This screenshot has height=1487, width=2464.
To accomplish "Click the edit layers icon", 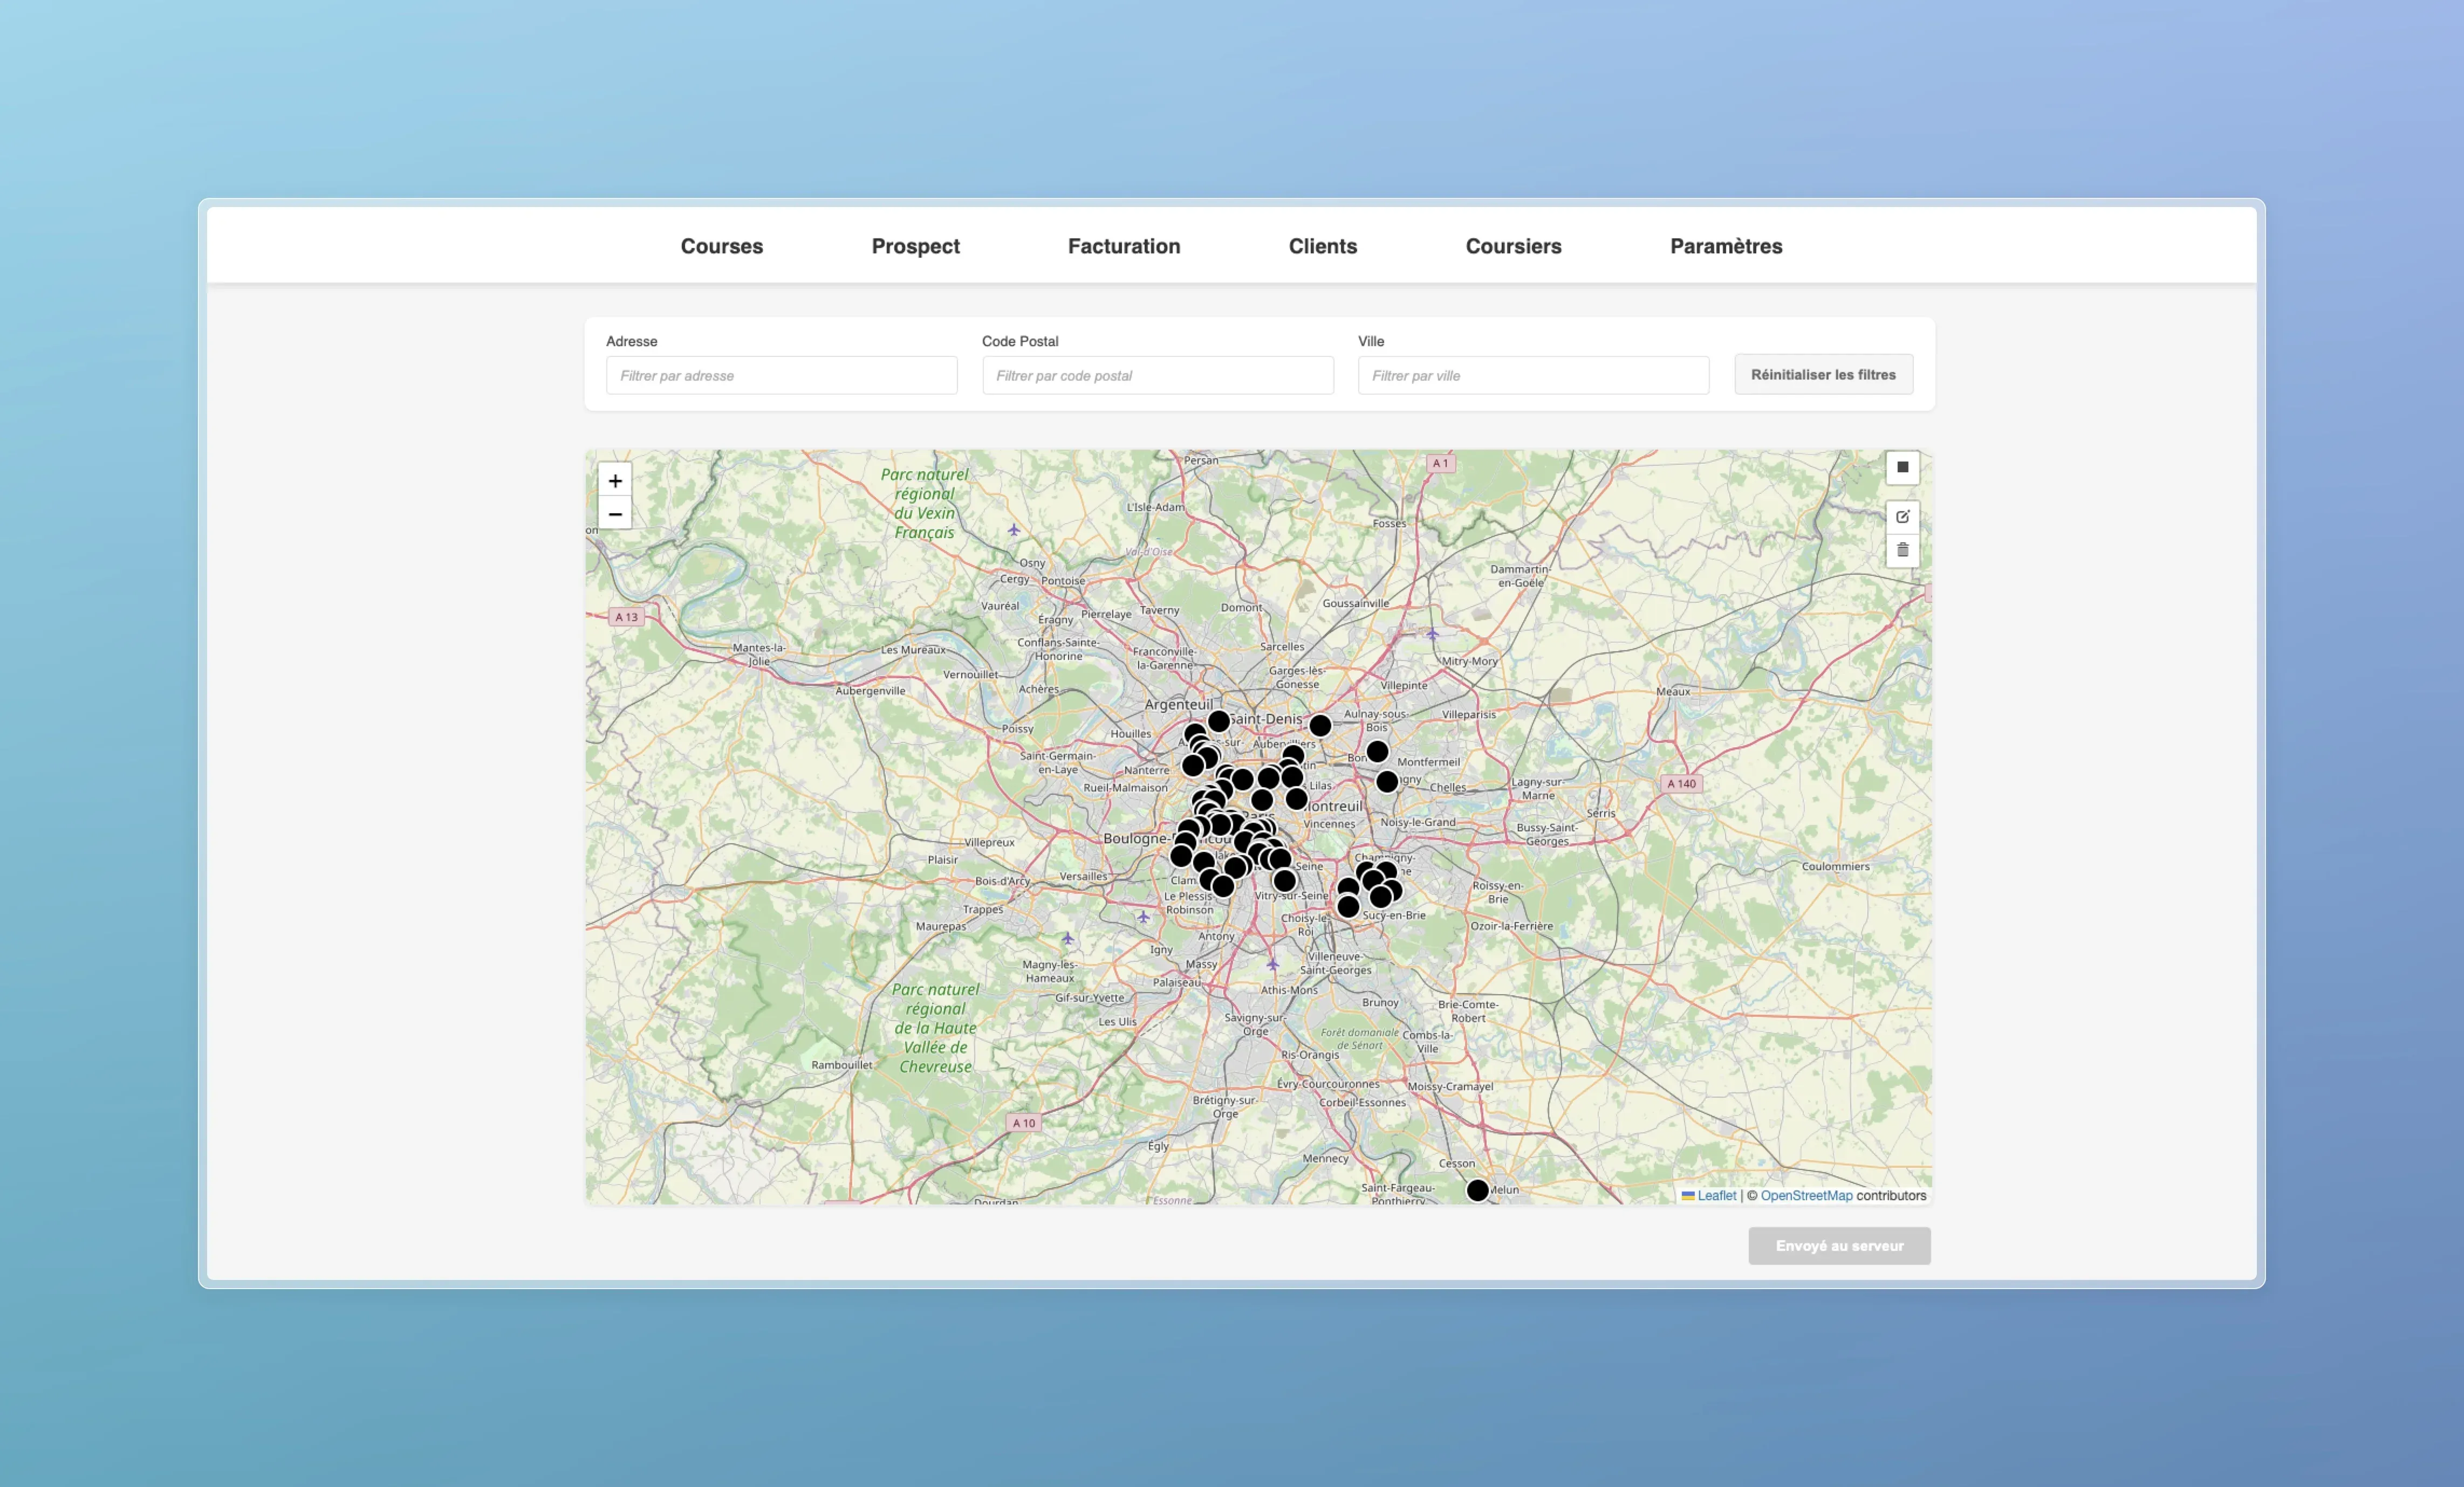I will click(1902, 517).
